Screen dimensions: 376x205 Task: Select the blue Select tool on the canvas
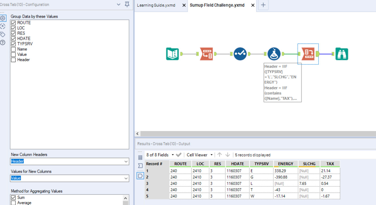click(x=240, y=53)
